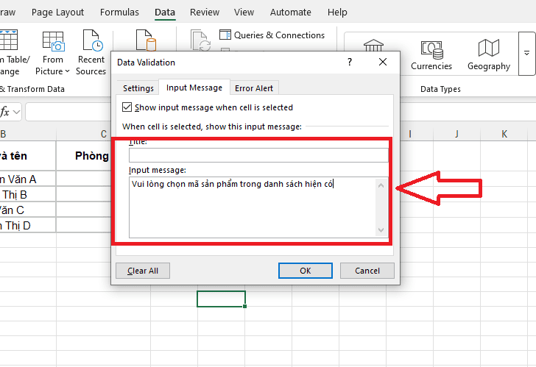Select column J header

point(456,134)
